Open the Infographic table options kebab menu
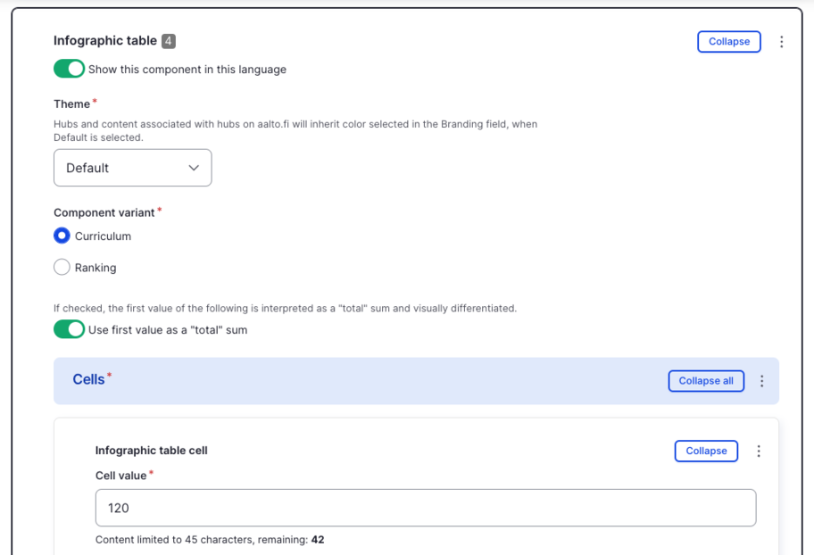The width and height of the screenshot is (814, 555). click(x=782, y=42)
